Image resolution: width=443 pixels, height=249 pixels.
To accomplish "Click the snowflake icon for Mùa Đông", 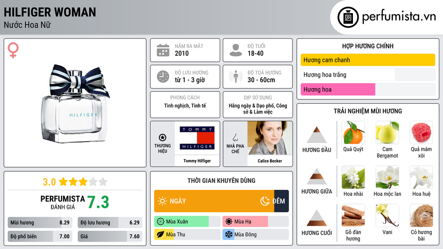I will (x=229, y=234).
